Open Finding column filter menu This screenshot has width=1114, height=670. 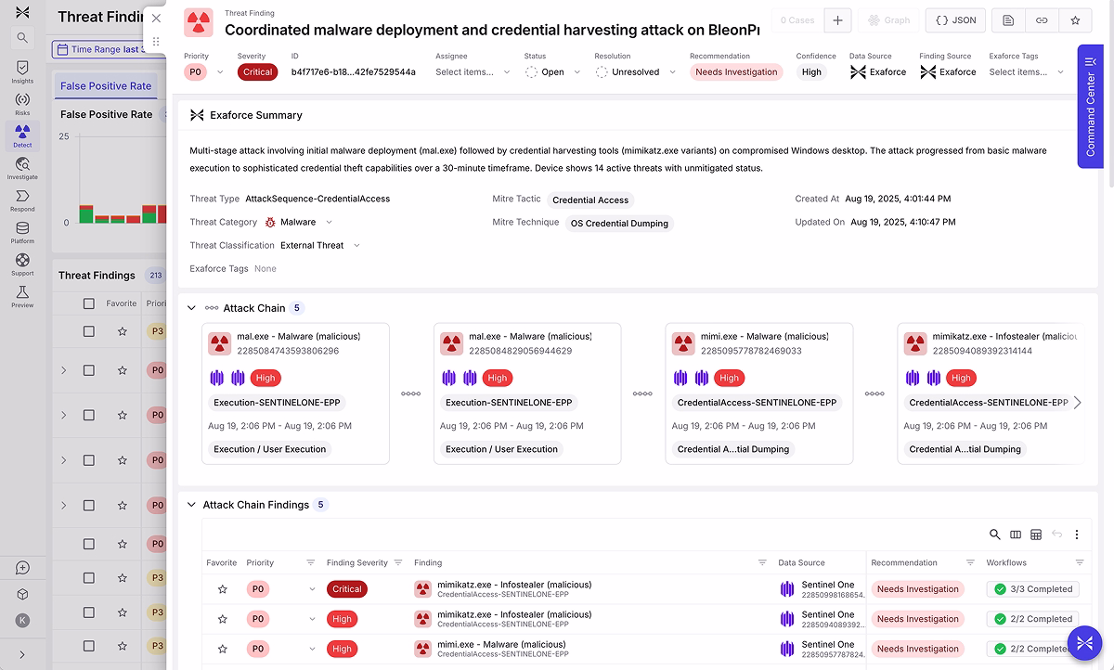(x=762, y=562)
